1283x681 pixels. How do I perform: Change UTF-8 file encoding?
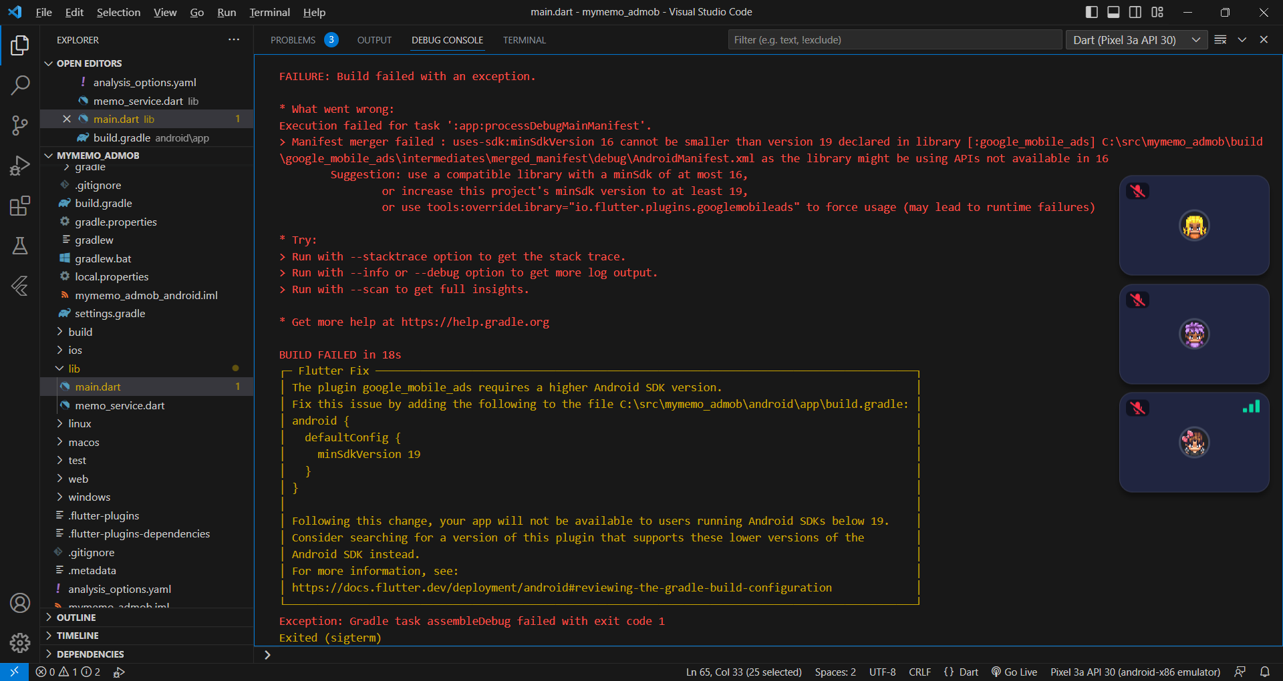tap(882, 672)
